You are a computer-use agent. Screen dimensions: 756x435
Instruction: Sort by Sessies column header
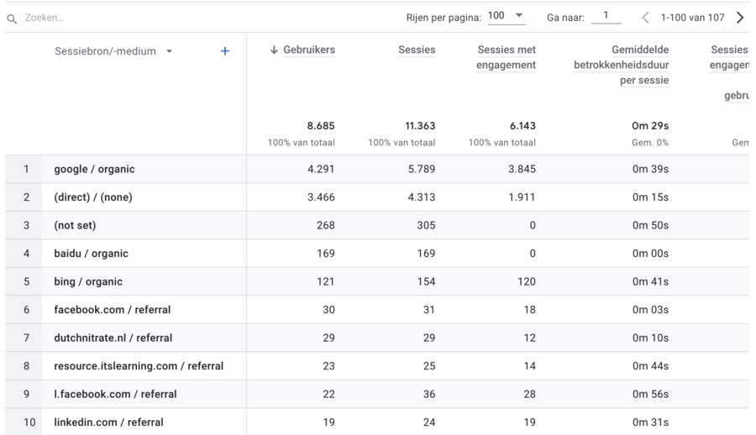click(x=417, y=50)
